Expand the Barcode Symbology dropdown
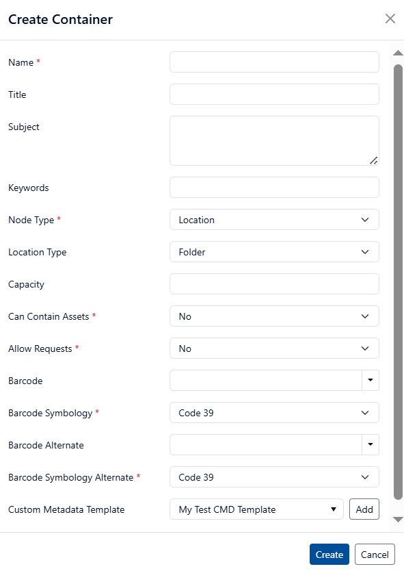Viewport: 404px width, 571px height. click(274, 413)
